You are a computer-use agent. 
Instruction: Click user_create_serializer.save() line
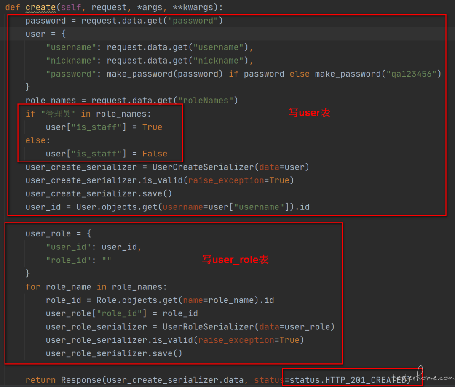[99, 194]
